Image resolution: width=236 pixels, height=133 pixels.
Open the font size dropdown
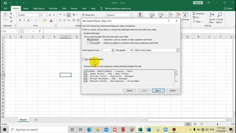point(46,15)
